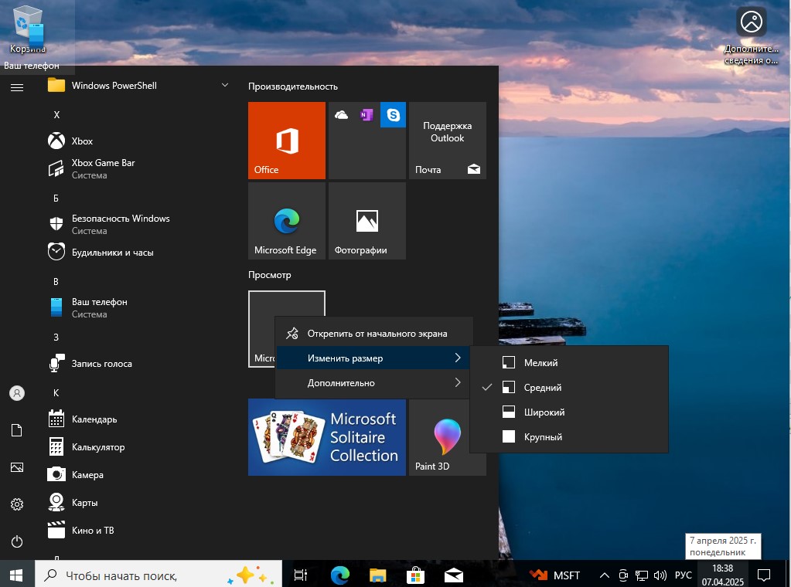Click the OneNote icon in tile folder
The height and width of the screenshot is (587, 791).
pyautogui.click(x=367, y=115)
